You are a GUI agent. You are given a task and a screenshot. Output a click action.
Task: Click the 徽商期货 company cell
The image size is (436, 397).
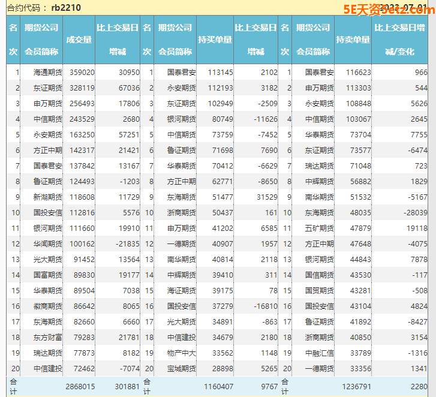coord(47,306)
